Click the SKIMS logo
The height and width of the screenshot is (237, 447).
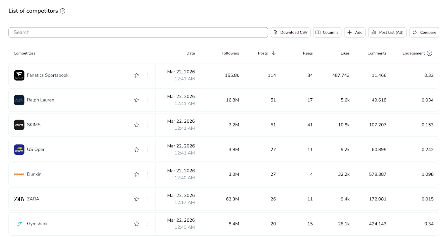(19, 125)
